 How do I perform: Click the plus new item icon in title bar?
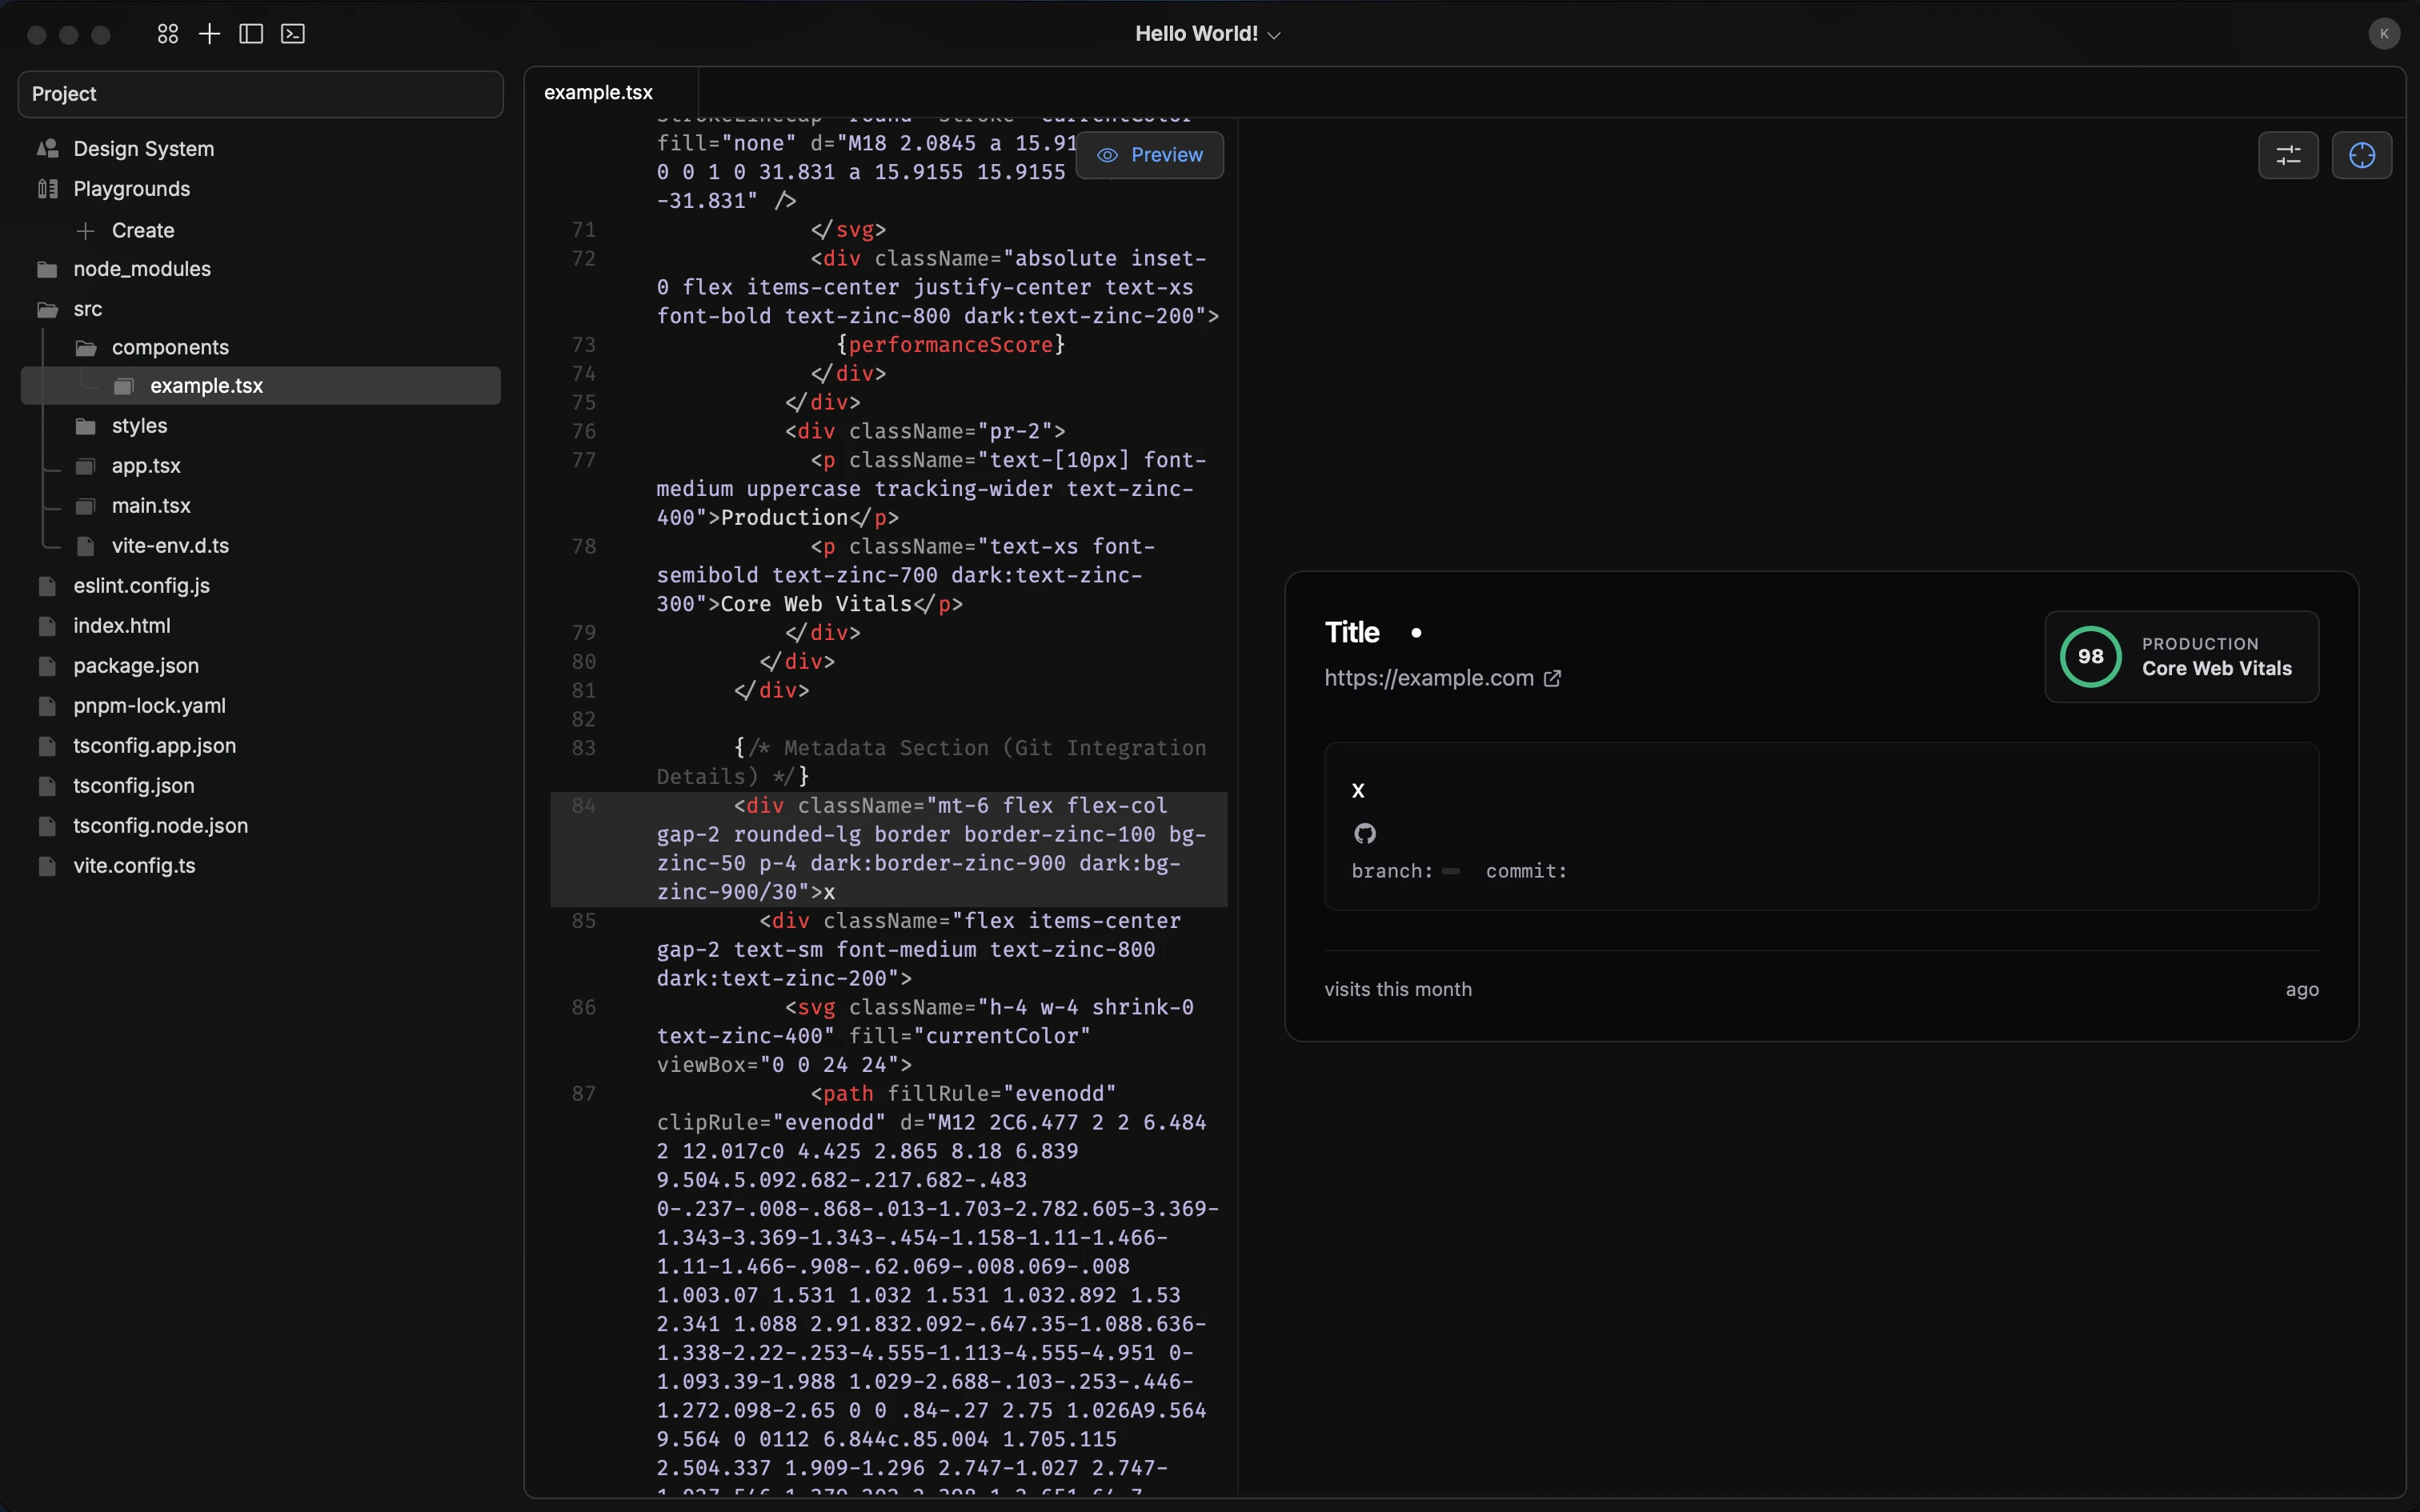(x=209, y=34)
